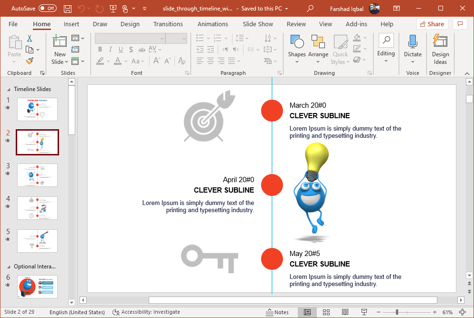The image size is (474, 318).
Task: Collapse the Optional Intera... section
Action: [9, 267]
